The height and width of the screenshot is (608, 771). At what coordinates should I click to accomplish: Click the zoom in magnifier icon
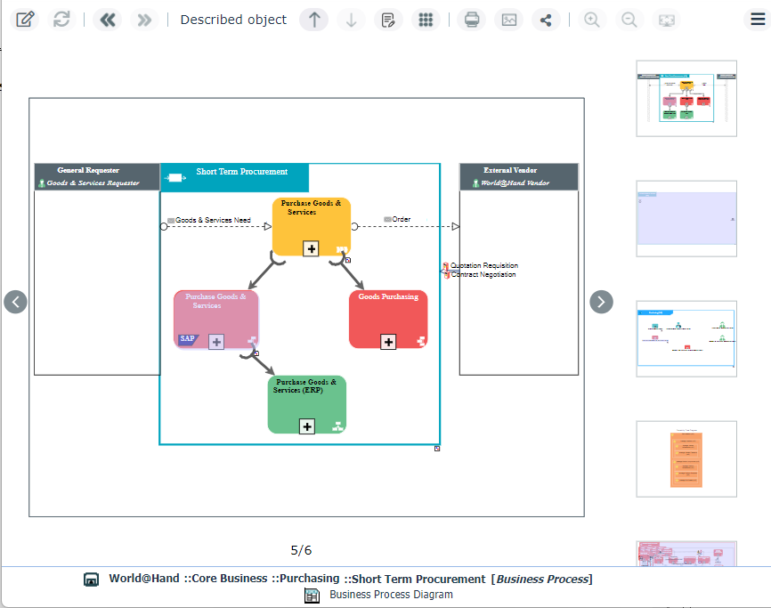(591, 20)
